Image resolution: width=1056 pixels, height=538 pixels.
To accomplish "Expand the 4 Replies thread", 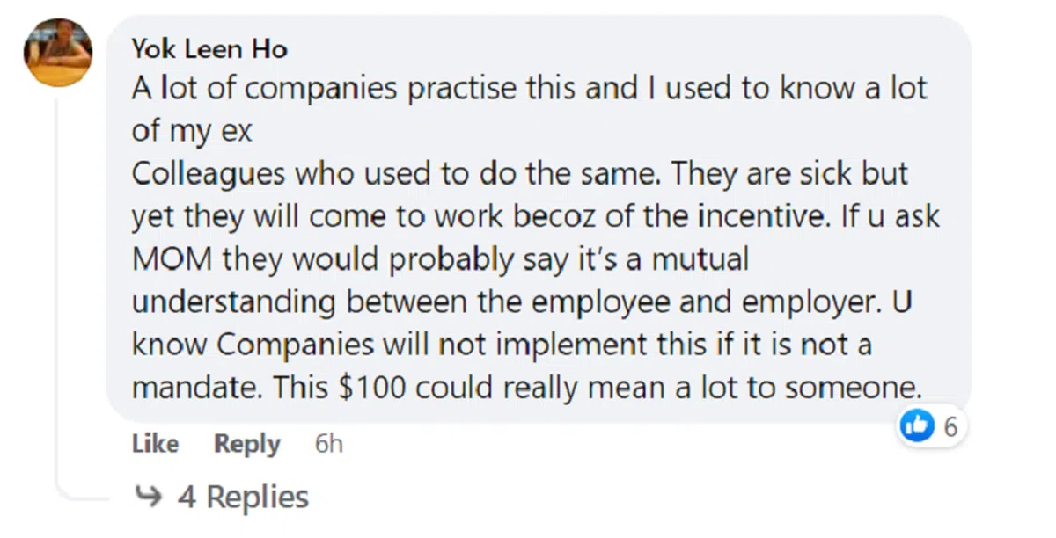I will (x=244, y=497).
